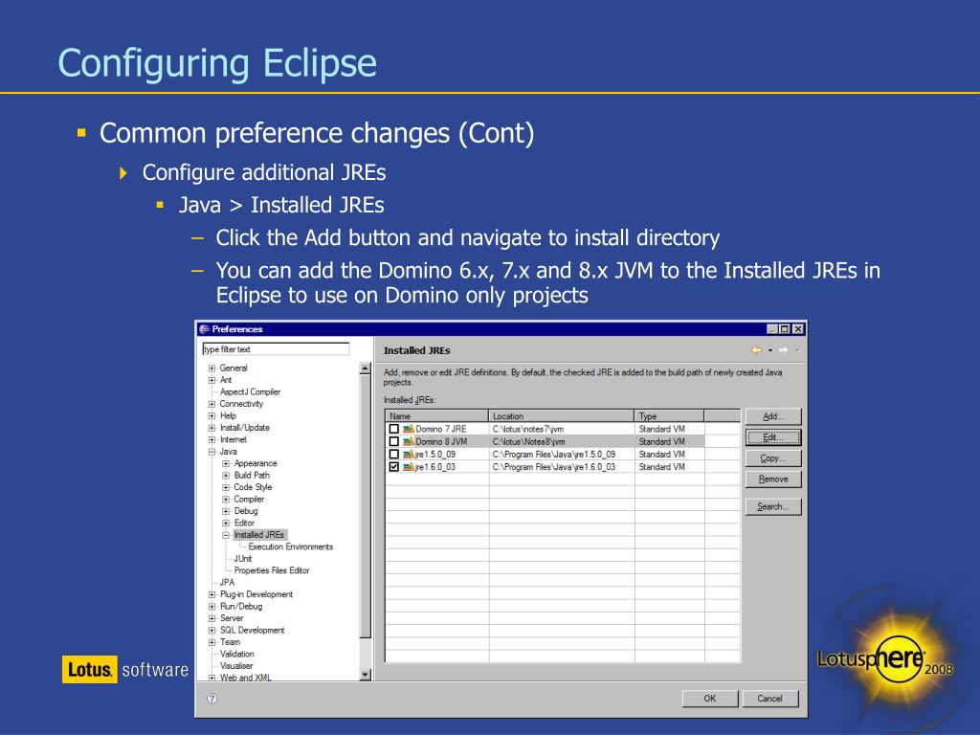
Task: Check the jre1.5.0_09 checkbox
Action: point(393,455)
